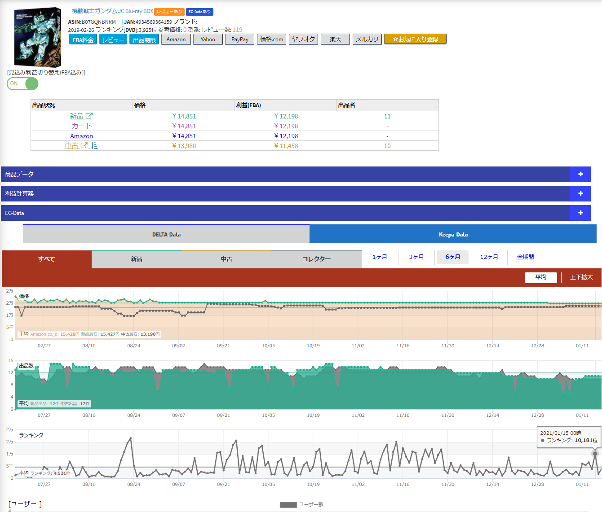Click ranking chart marker at 2021/01/15

(x=595, y=454)
